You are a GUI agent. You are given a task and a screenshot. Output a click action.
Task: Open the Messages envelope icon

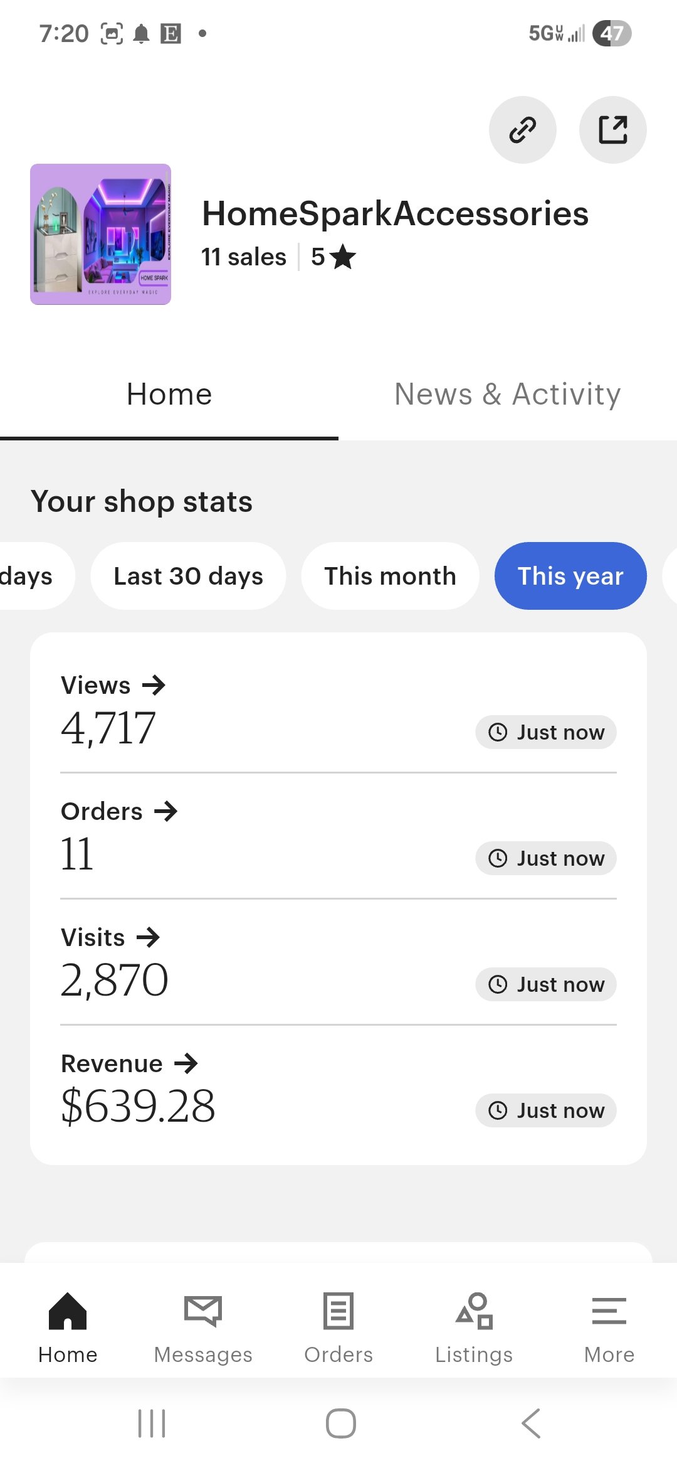click(203, 1311)
